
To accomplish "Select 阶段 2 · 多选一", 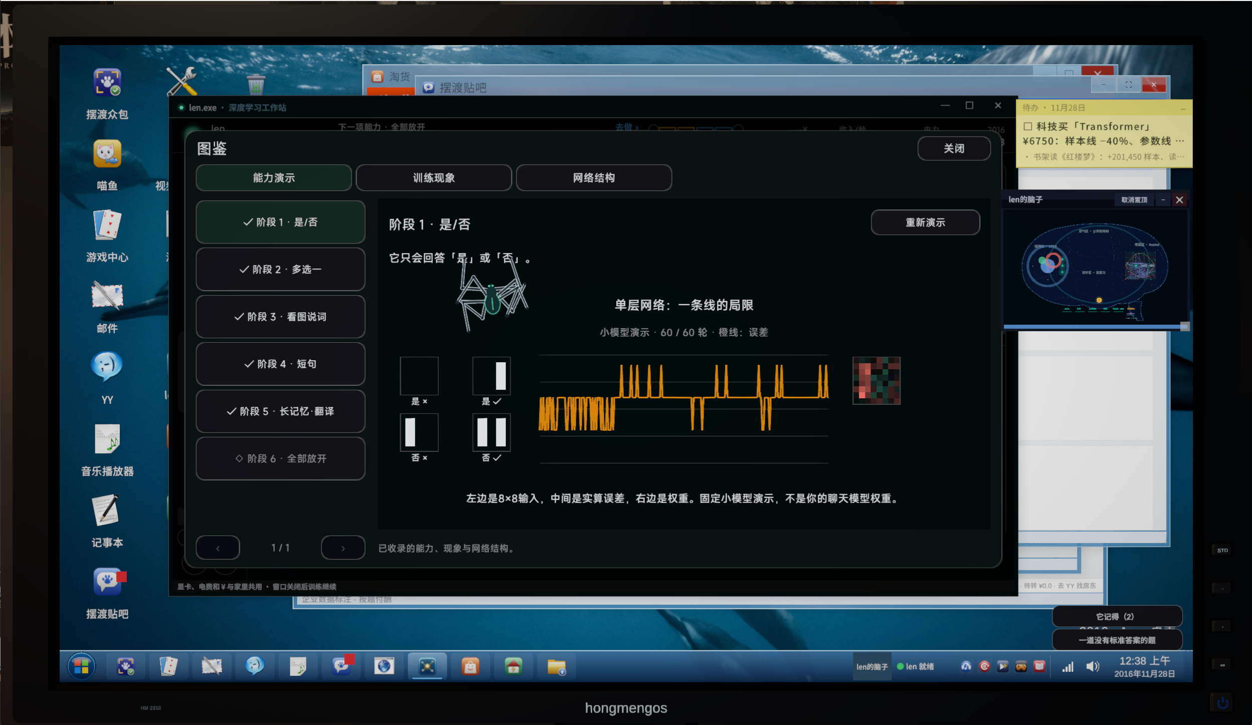I will 280,269.
